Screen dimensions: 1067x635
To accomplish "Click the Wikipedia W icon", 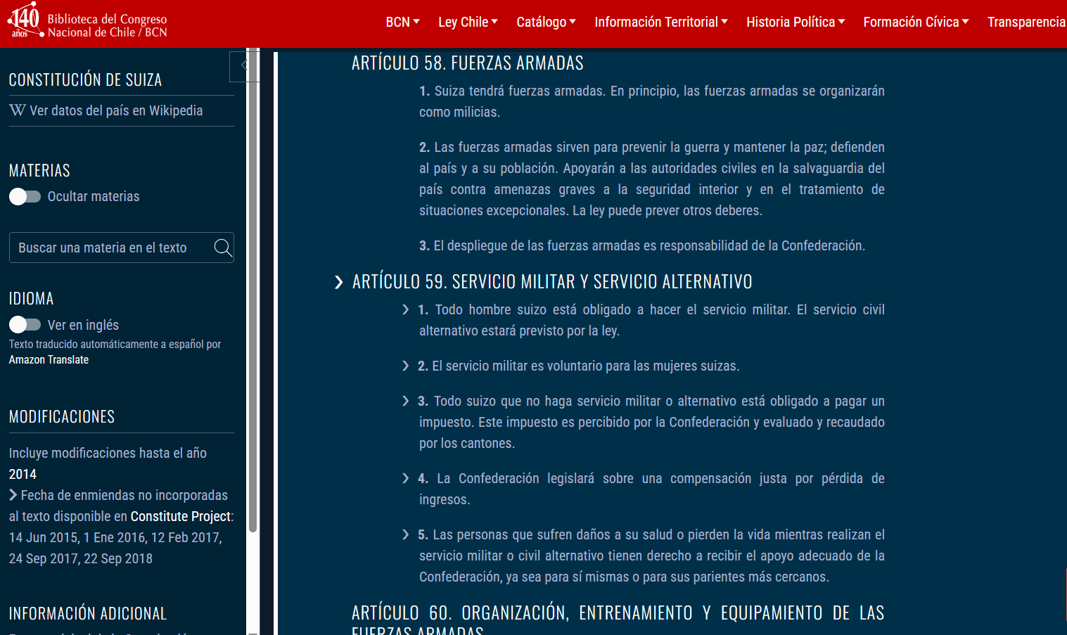I will (18, 110).
